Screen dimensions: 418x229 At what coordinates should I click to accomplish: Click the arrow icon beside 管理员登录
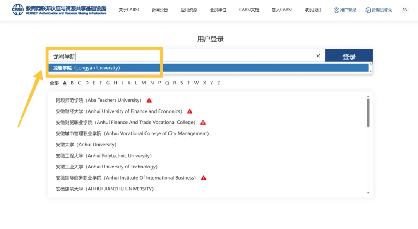(x=368, y=10)
